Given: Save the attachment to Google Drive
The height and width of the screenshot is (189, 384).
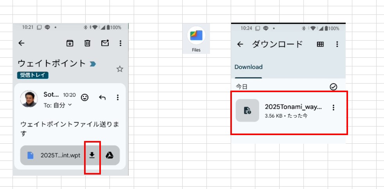Looking at the screenshot, I should [109, 155].
